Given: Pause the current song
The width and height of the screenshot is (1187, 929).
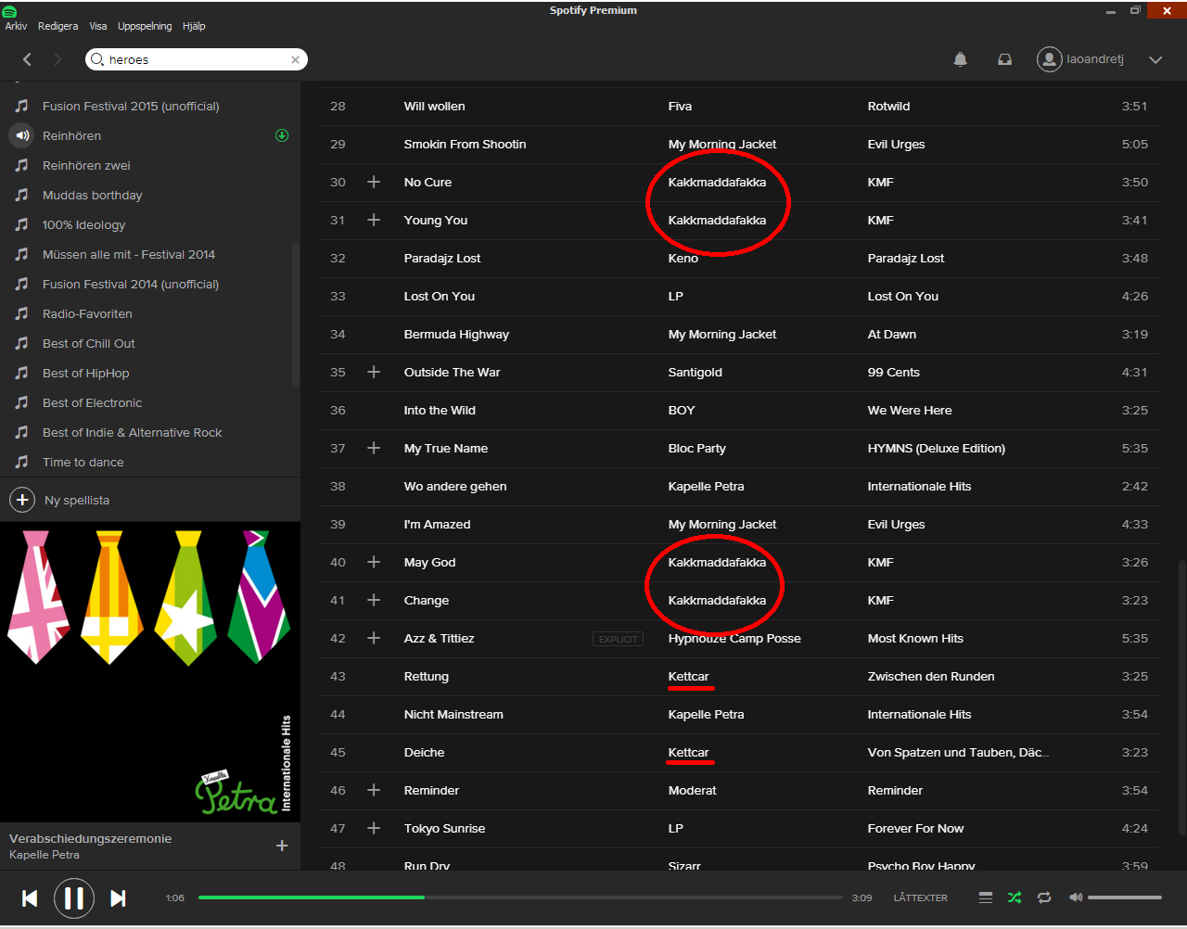Looking at the screenshot, I should click(x=74, y=897).
